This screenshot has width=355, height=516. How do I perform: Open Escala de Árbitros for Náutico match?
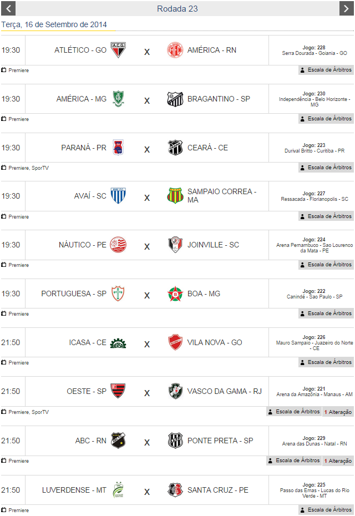(x=326, y=265)
